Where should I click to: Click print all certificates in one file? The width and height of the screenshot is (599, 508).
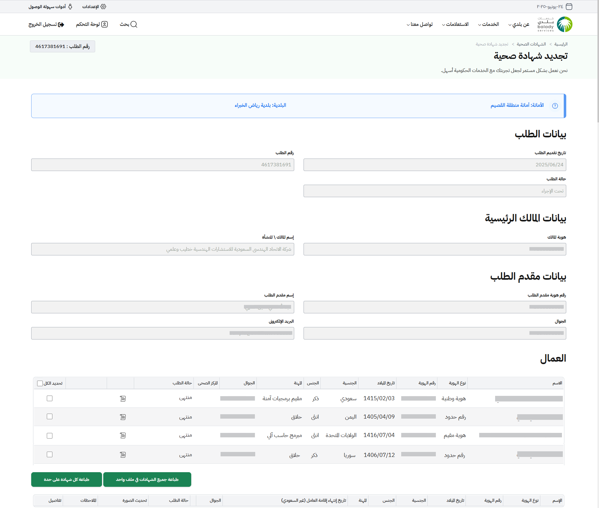(147, 480)
